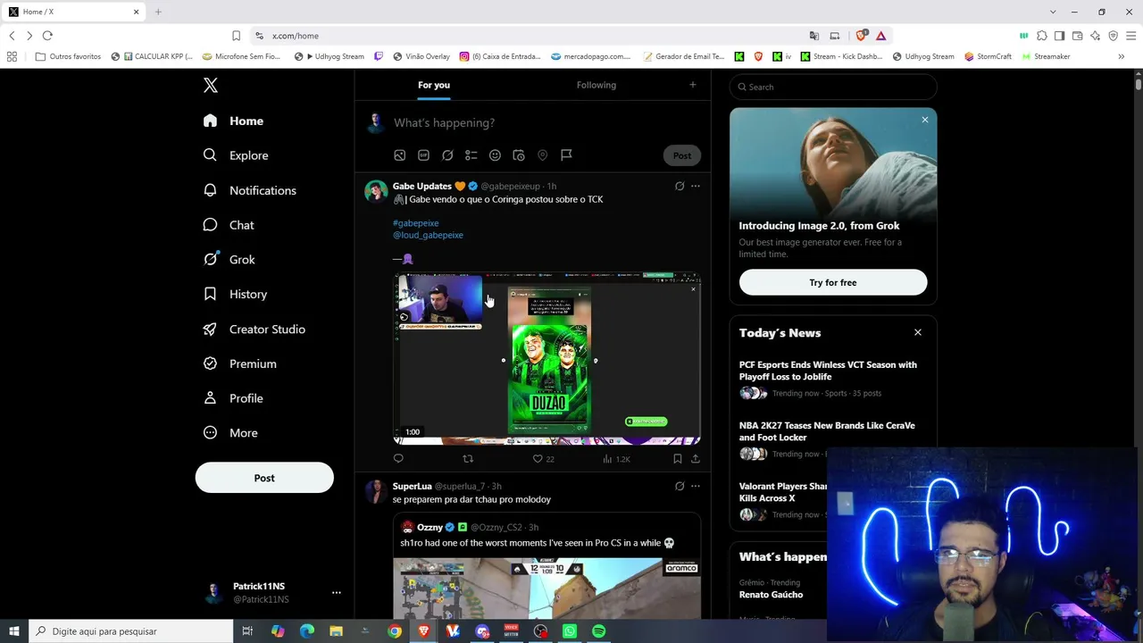This screenshot has width=1143, height=643.
Task: Select the For you tab
Action: point(434,85)
